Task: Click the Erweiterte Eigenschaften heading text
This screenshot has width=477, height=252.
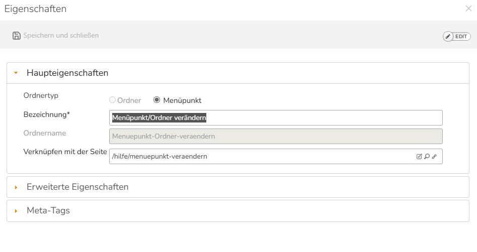Action: [77, 187]
